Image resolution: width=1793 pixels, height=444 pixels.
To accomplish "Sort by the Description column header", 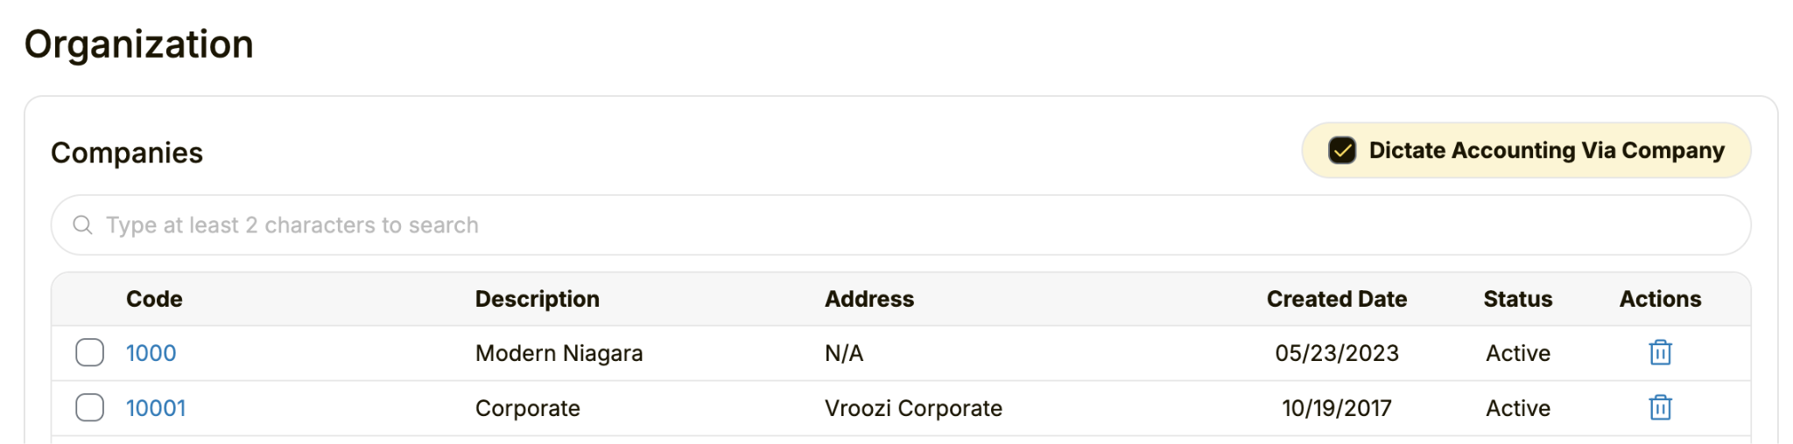I will pos(537,299).
